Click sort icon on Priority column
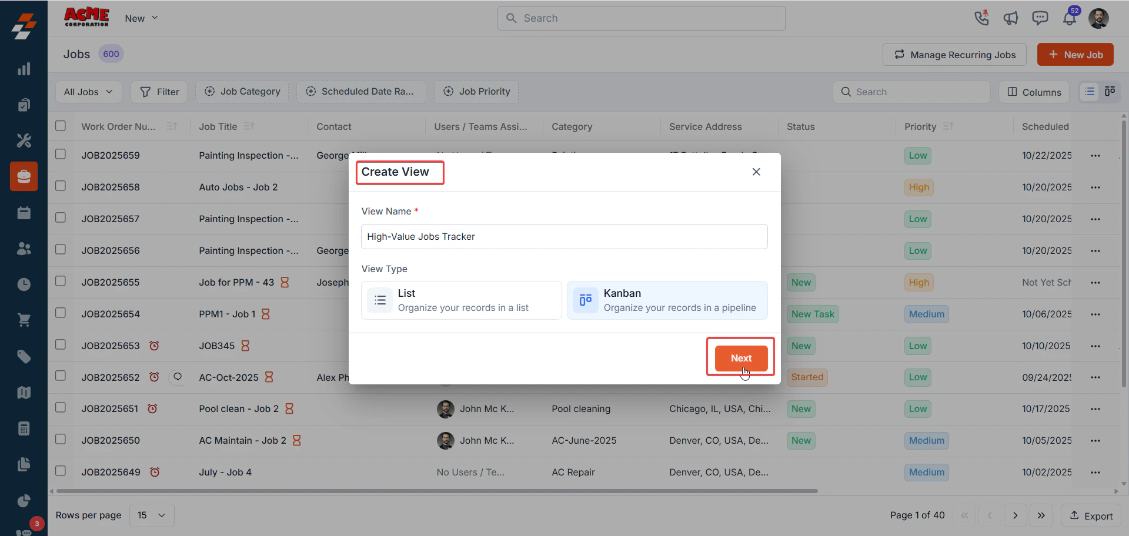 point(948,126)
